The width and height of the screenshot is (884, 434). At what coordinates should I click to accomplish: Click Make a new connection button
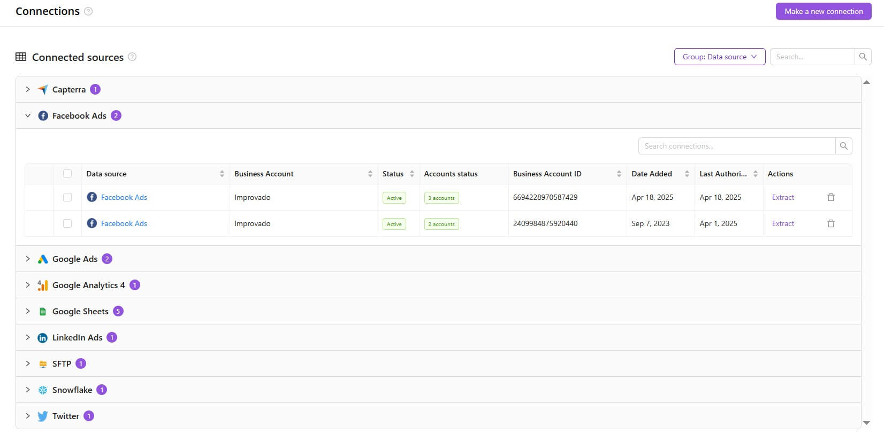tap(823, 11)
